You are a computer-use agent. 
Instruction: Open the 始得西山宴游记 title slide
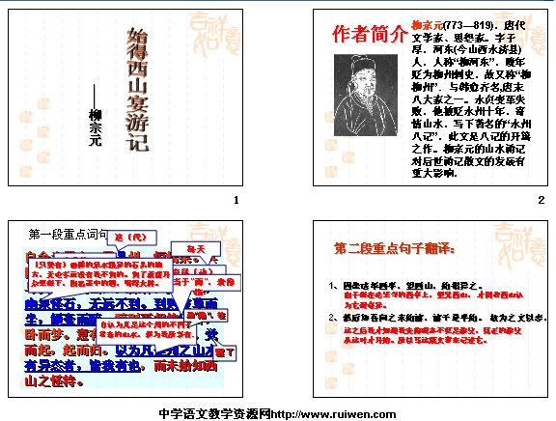point(125,98)
